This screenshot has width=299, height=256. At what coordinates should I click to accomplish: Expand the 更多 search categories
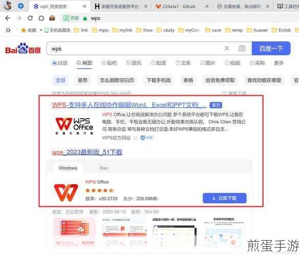[x=279, y=63]
